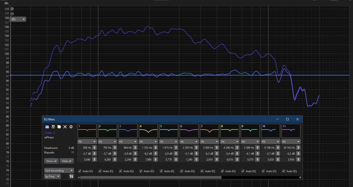Viewport: 353px width, 187px height.
Task: Click the swap sort order arrows icon
Action: (x=71, y=176)
